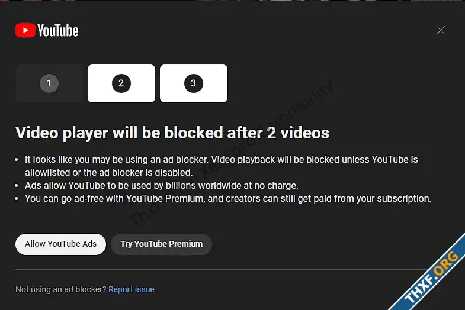Click the bullet about billions worldwide
465x310 pixels.
pos(162,185)
